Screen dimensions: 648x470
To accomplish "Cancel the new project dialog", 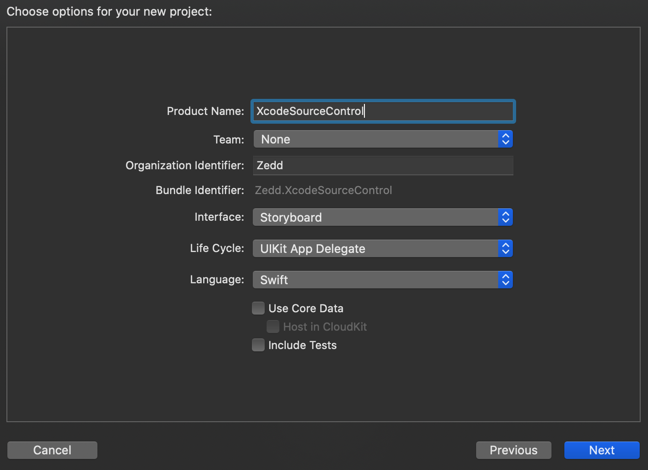I will (x=52, y=450).
